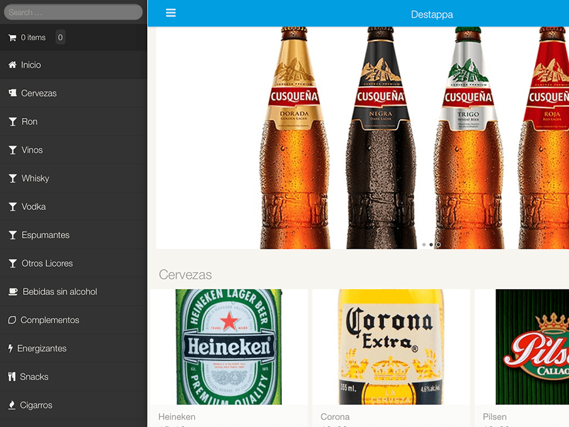Select the first carousel dot

[424, 245]
